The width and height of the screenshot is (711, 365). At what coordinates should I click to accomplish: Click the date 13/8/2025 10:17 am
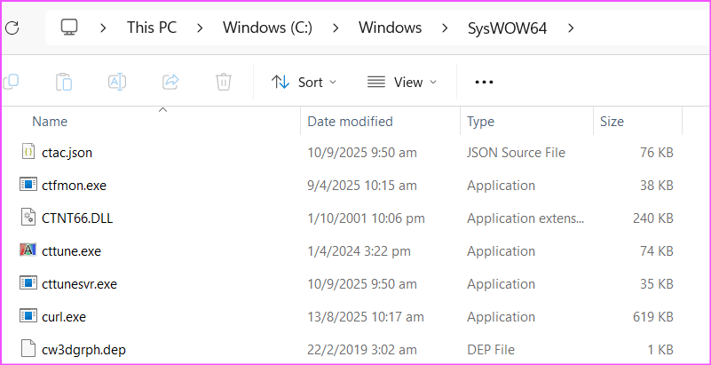point(366,316)
